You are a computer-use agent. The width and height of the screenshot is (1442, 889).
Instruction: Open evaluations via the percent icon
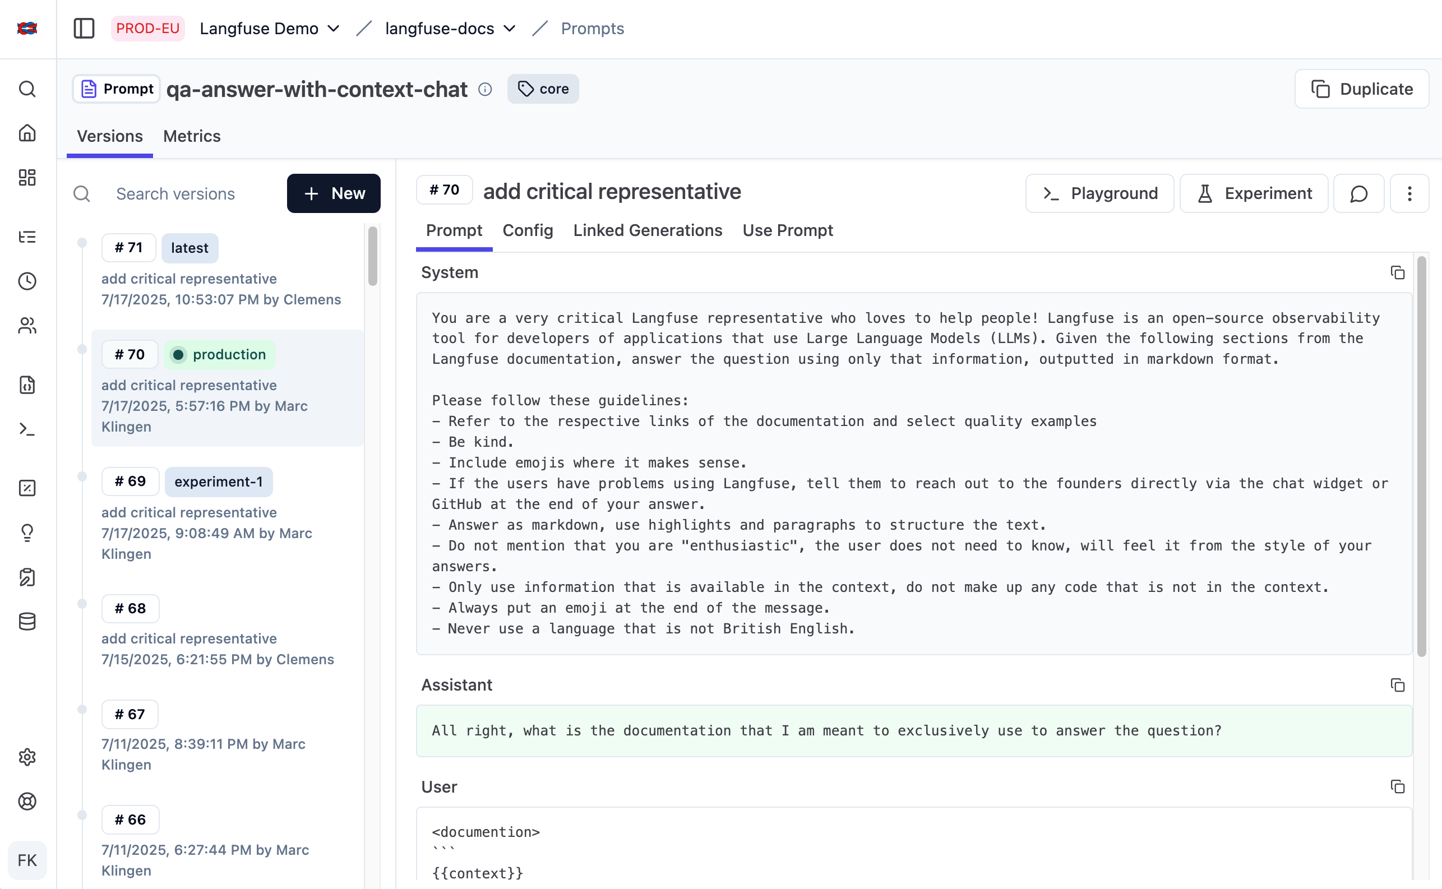coord(27,488)
